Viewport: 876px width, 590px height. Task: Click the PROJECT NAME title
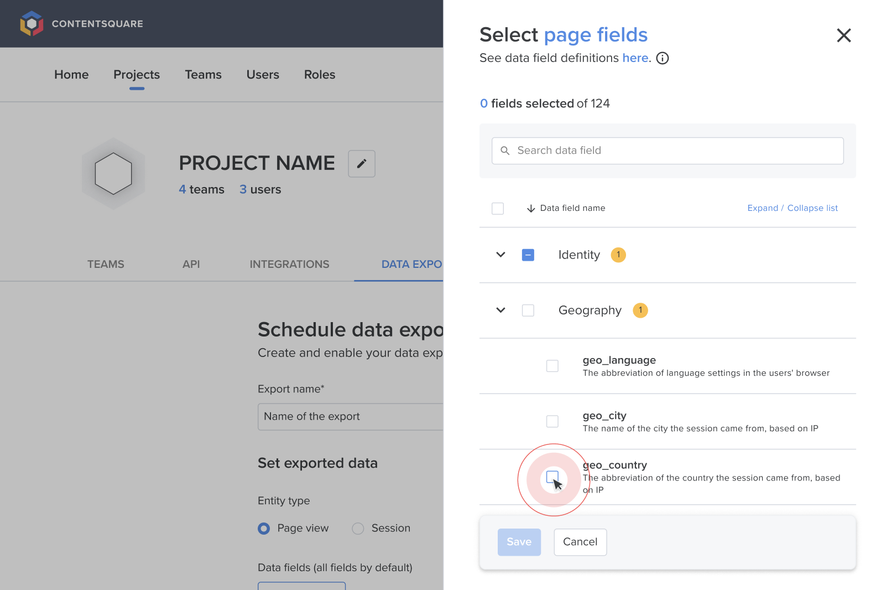pos(257,163)
